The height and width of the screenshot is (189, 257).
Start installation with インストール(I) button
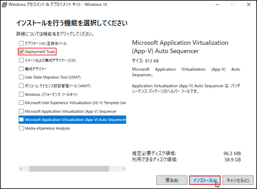pos(205,180)
